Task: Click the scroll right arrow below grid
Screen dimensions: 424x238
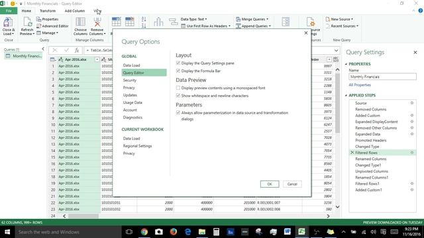Action: pos(328,216)
